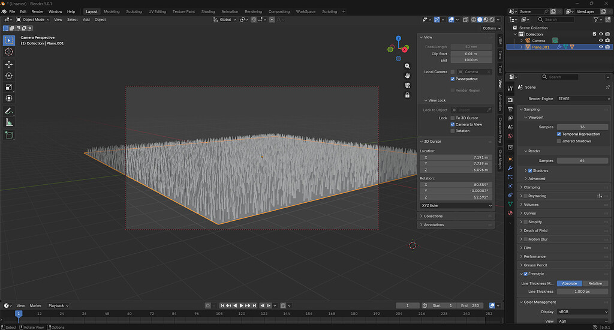
Task: Disable the Freestyle checkbox
Action: coord(525,274)
